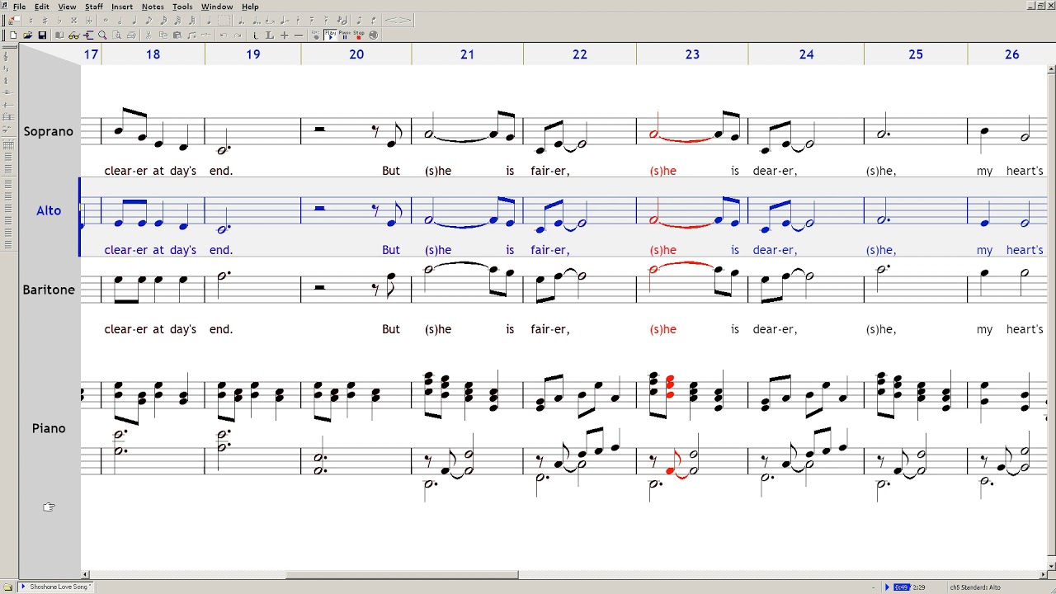
Task: Click the horizontal scrollbar thumb
Action: 403,574
